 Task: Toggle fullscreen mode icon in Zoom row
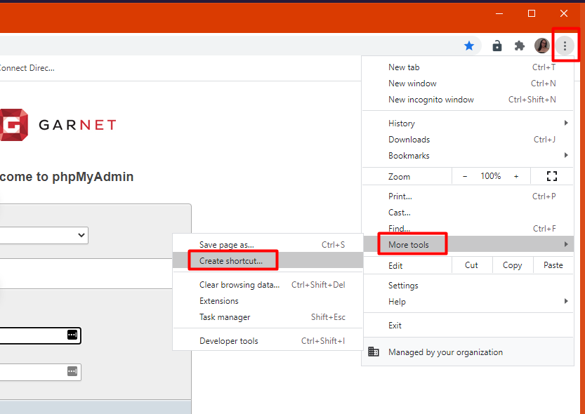pos(551,176)
